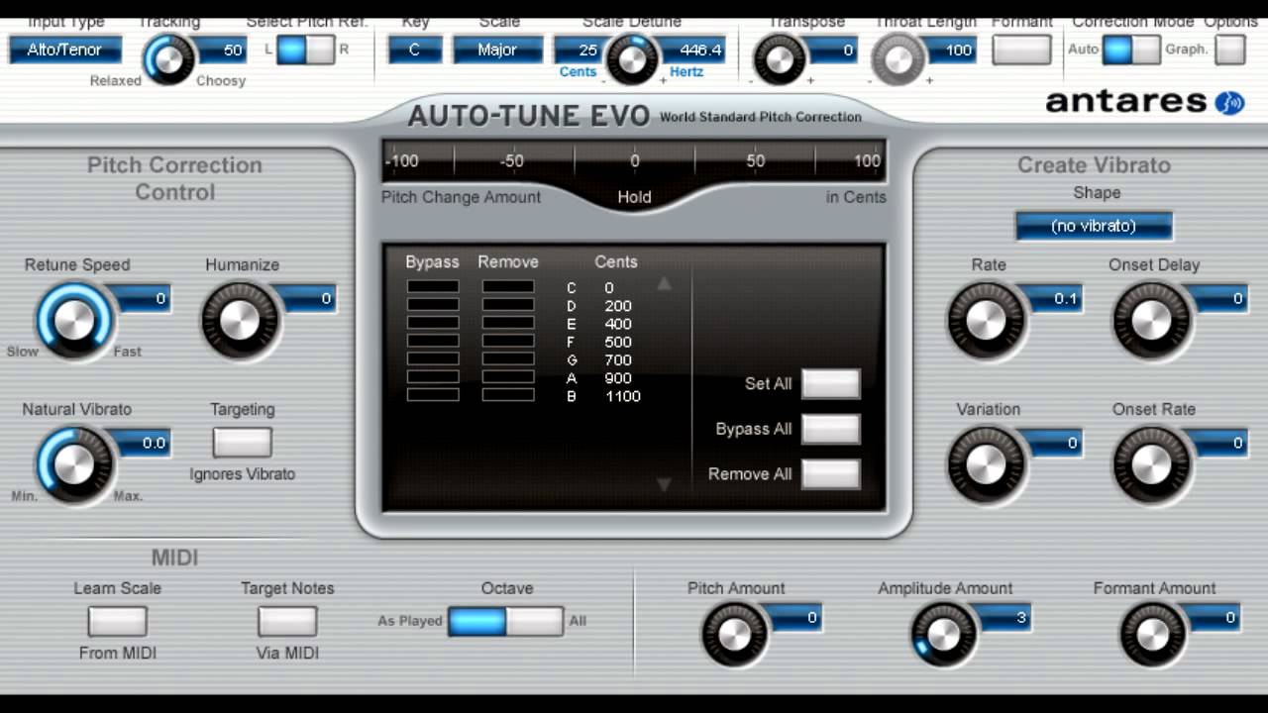Toggle Remove for note B
Screen dimensions: 1268x713
(x=508, y=394)
